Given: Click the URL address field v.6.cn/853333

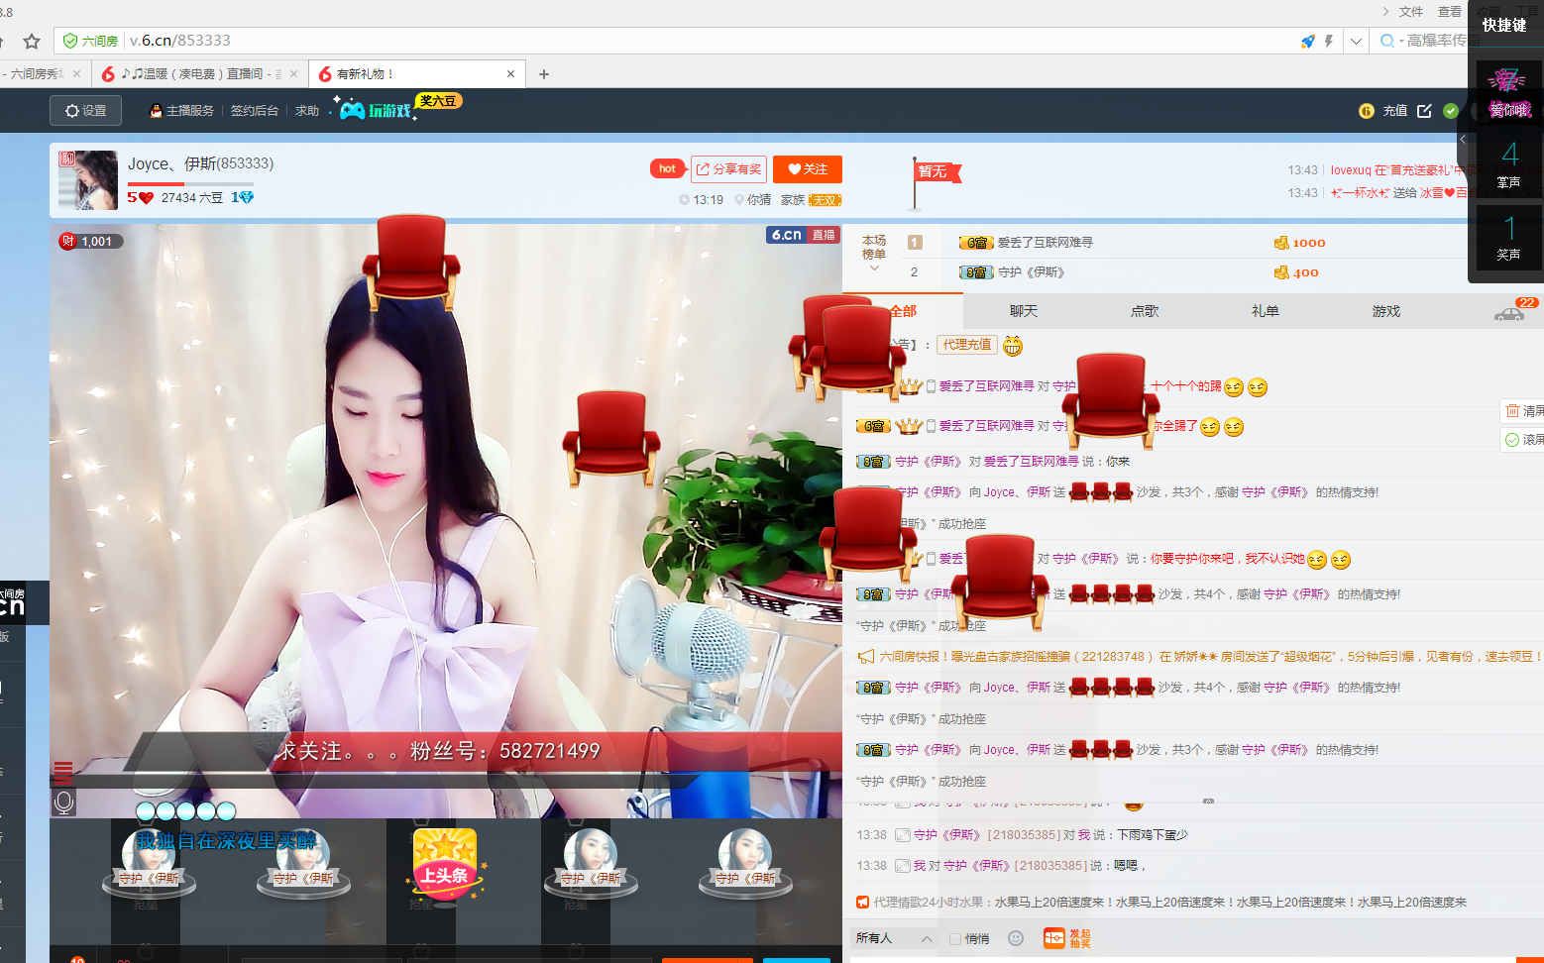Looking at the screenshot, I should [x=180, y=41].
